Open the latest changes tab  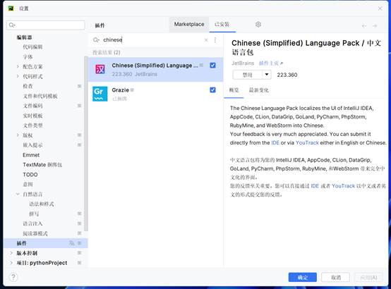click(x=258, y=90)
